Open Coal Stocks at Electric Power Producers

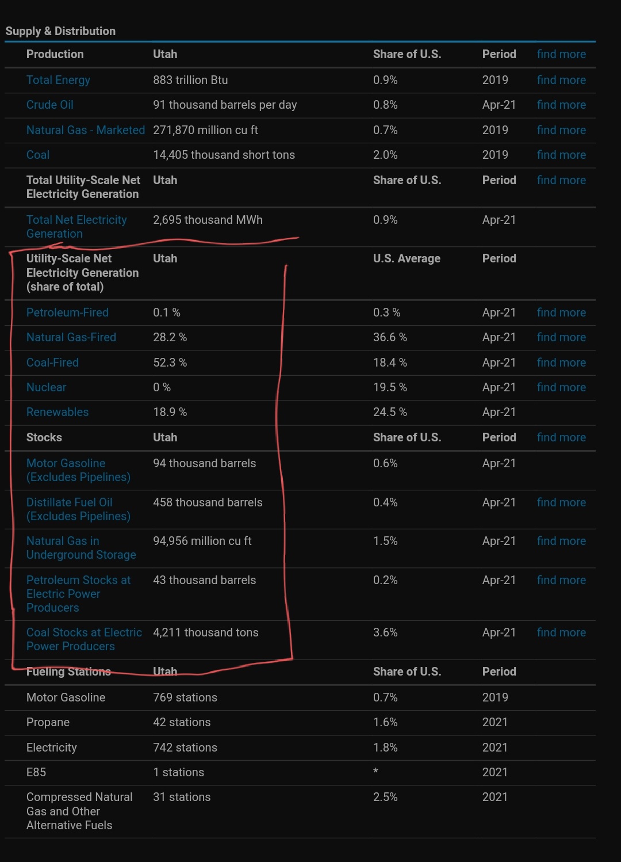tap(84, 639)
